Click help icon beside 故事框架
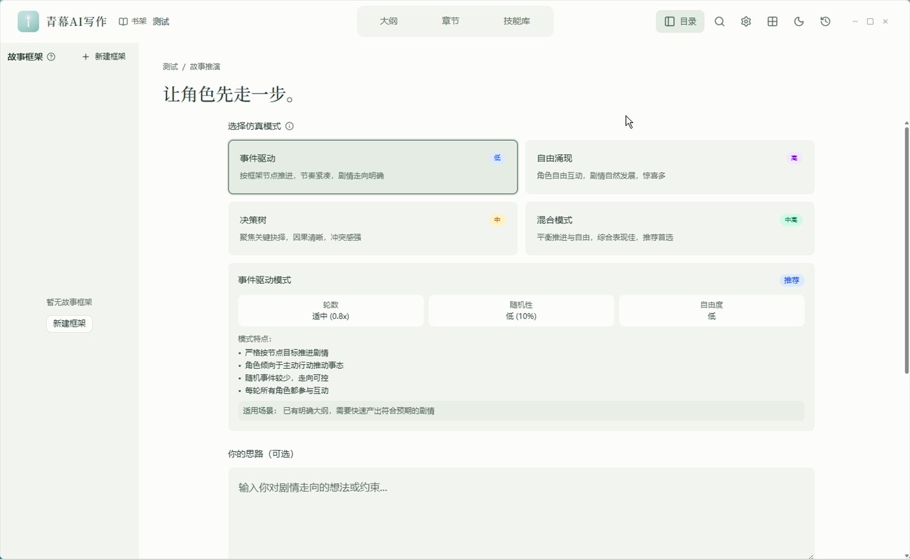Screen dimensions: 910x559 point(51,56)
